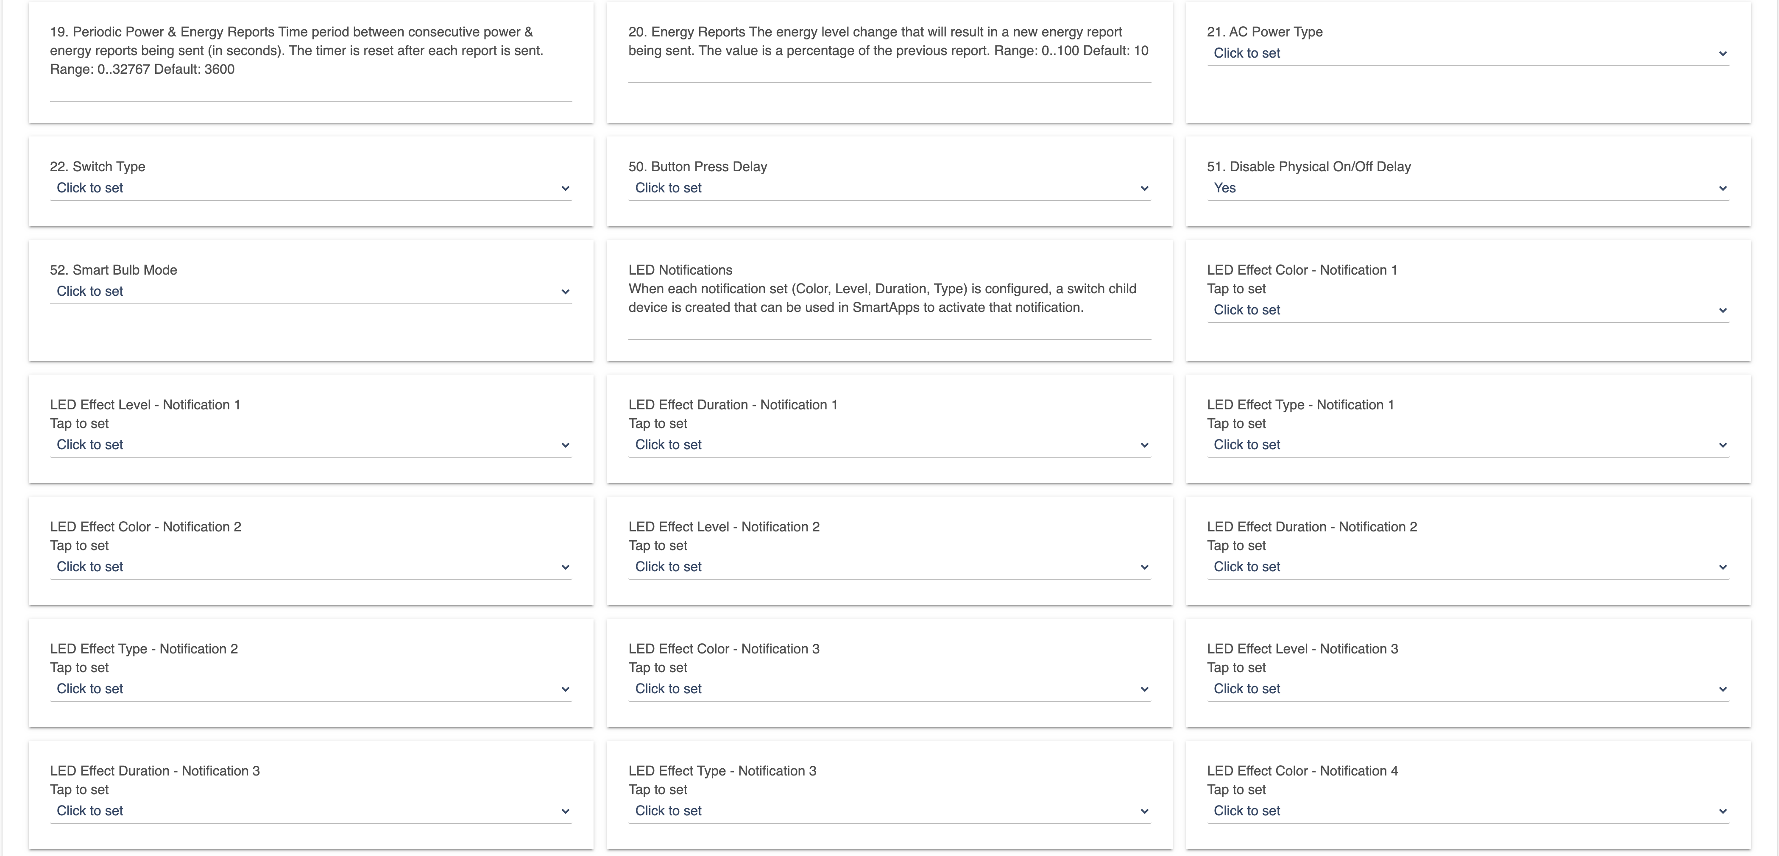Click 'LED Effect Color - Notification 2' label
Viewport: 1779px width, 856px height.
point(146,527)
